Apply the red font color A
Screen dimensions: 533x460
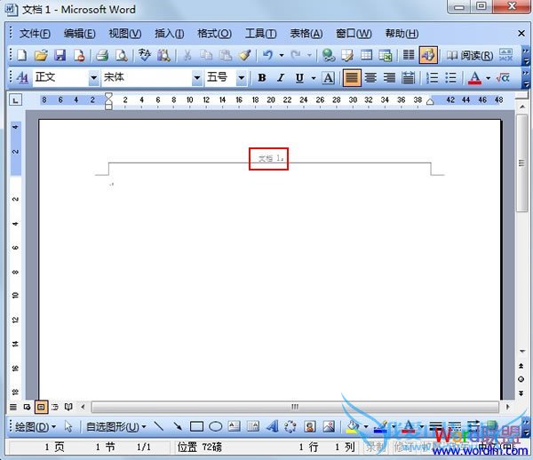[474, 78]
